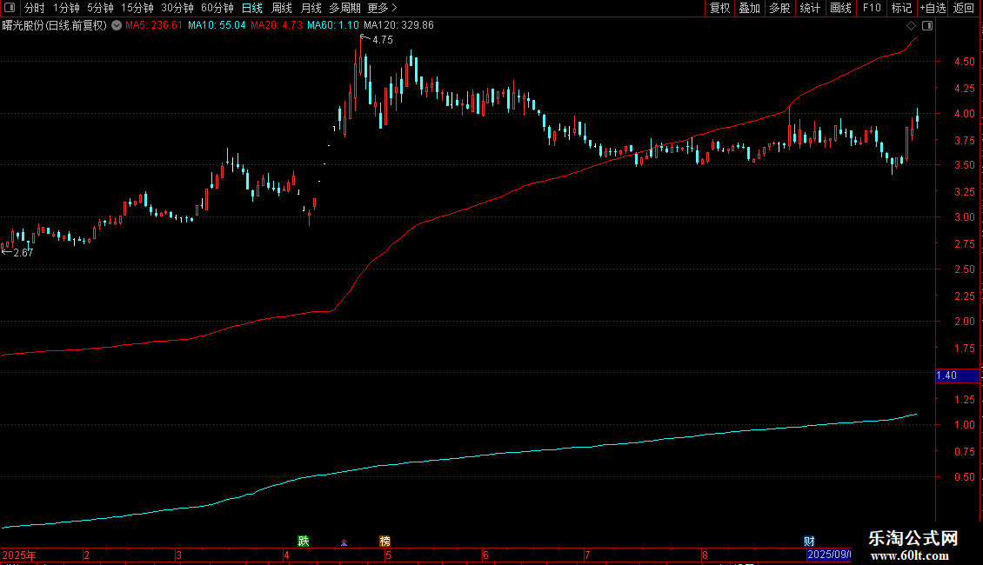Switch to 日线 daily chart
983x565 pixels.
(x=252, y=8)
